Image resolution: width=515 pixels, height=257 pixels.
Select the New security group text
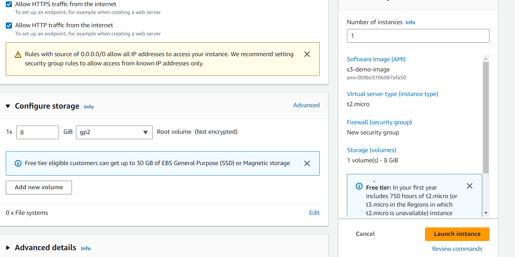pyautogui.click(x=373, y=132)
